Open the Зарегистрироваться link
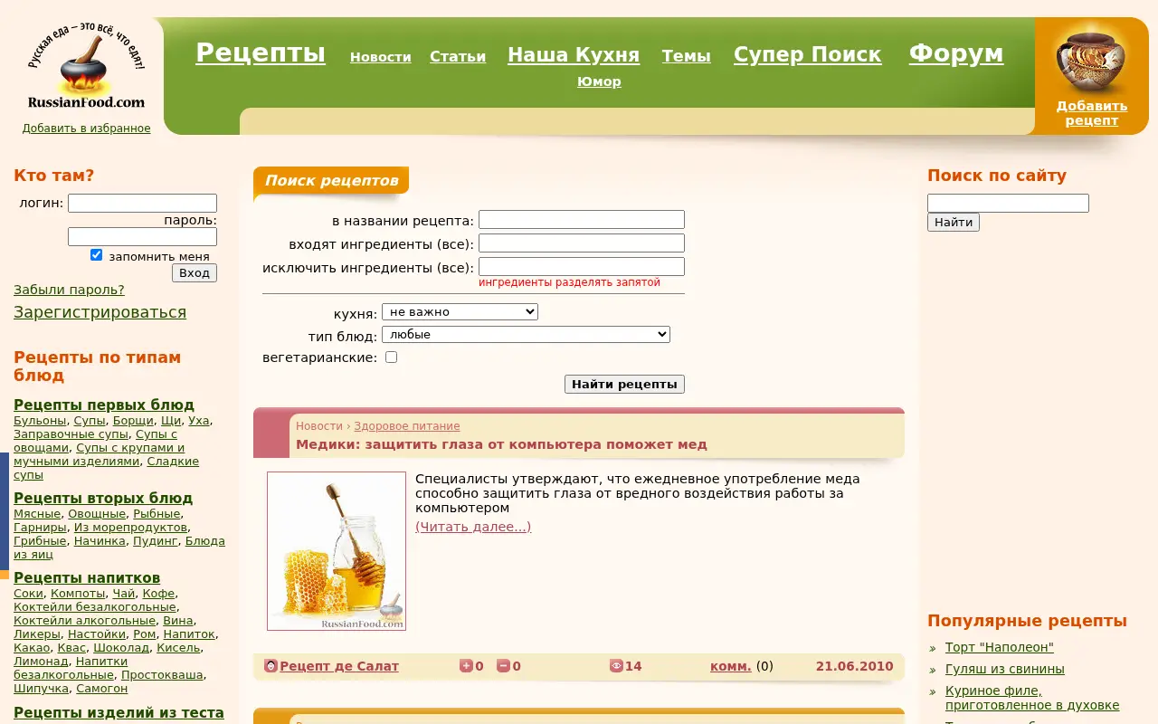The width and height of the screenshot is (1158, 724). pos(100,312)
